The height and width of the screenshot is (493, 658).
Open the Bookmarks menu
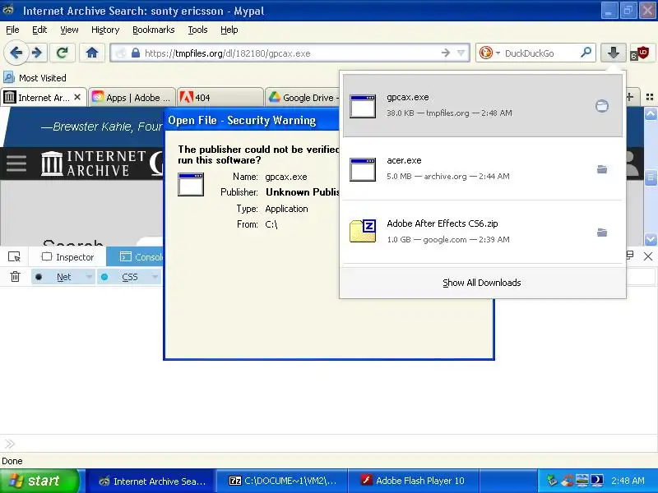click(x=154, y=30)
